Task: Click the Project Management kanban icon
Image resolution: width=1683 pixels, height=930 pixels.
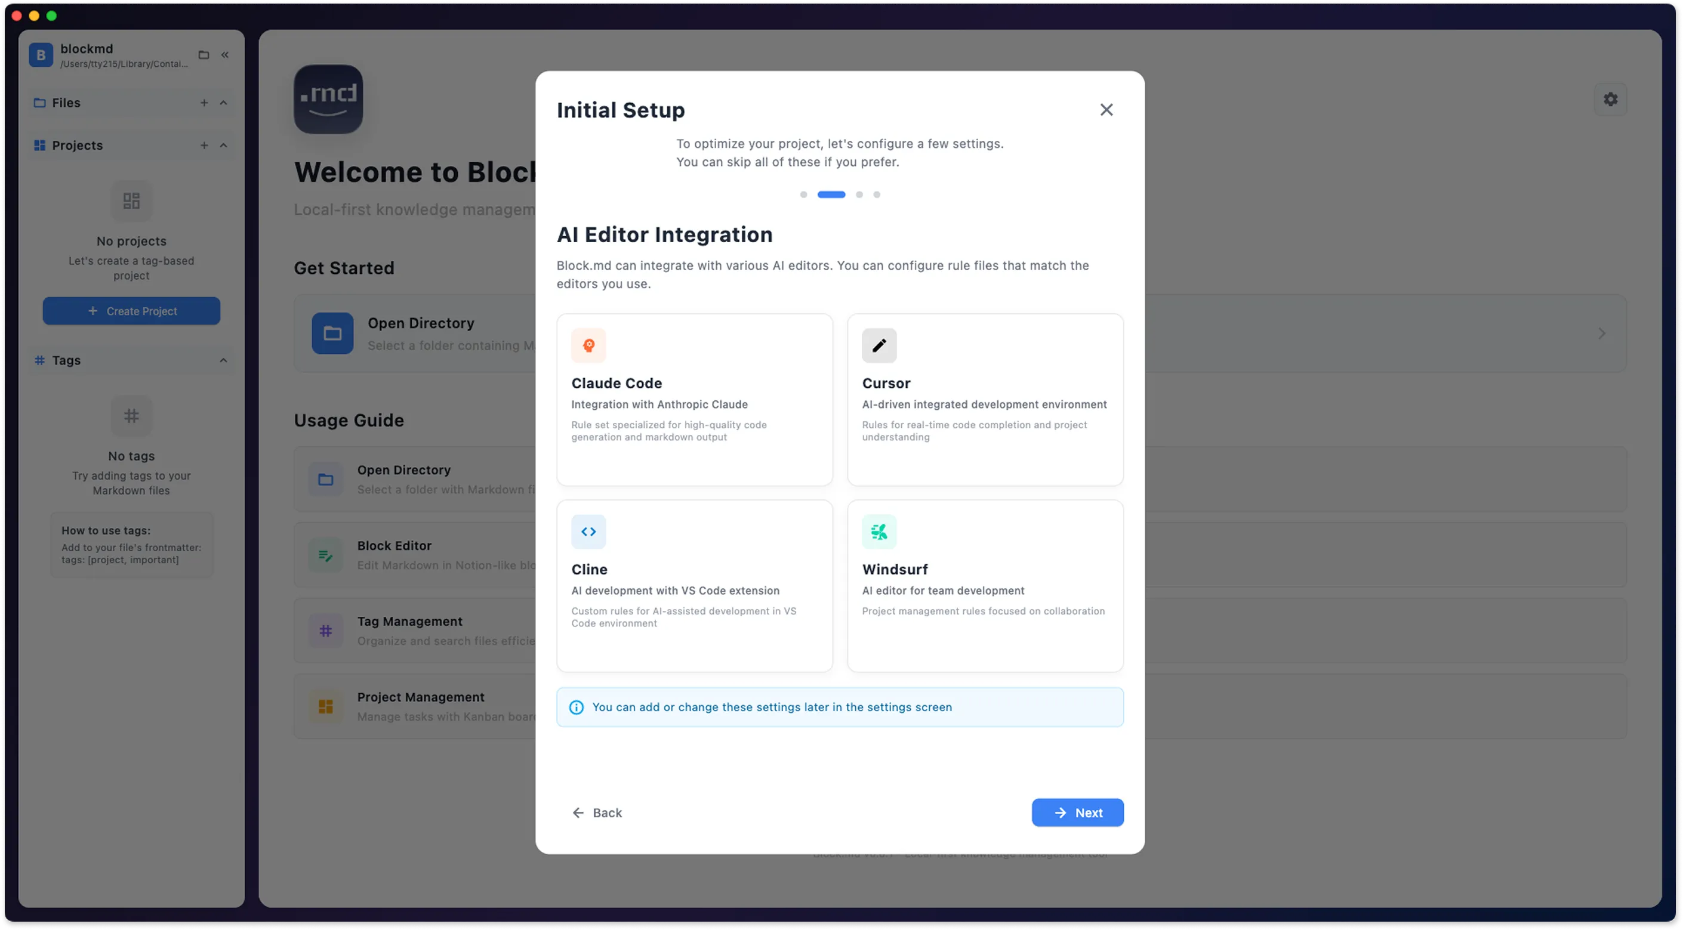Action: tap(325, 707)
